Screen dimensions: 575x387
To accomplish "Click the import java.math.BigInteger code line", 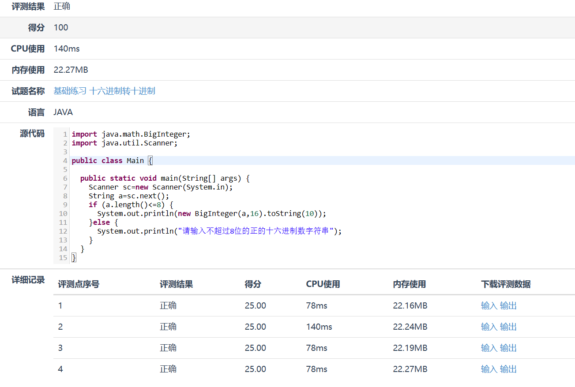I will 131,134.
